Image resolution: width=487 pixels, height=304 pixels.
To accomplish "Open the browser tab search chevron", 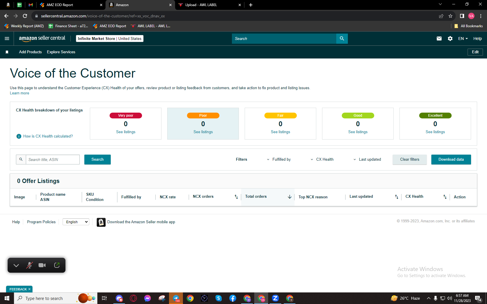I will (x=440, y=4).
